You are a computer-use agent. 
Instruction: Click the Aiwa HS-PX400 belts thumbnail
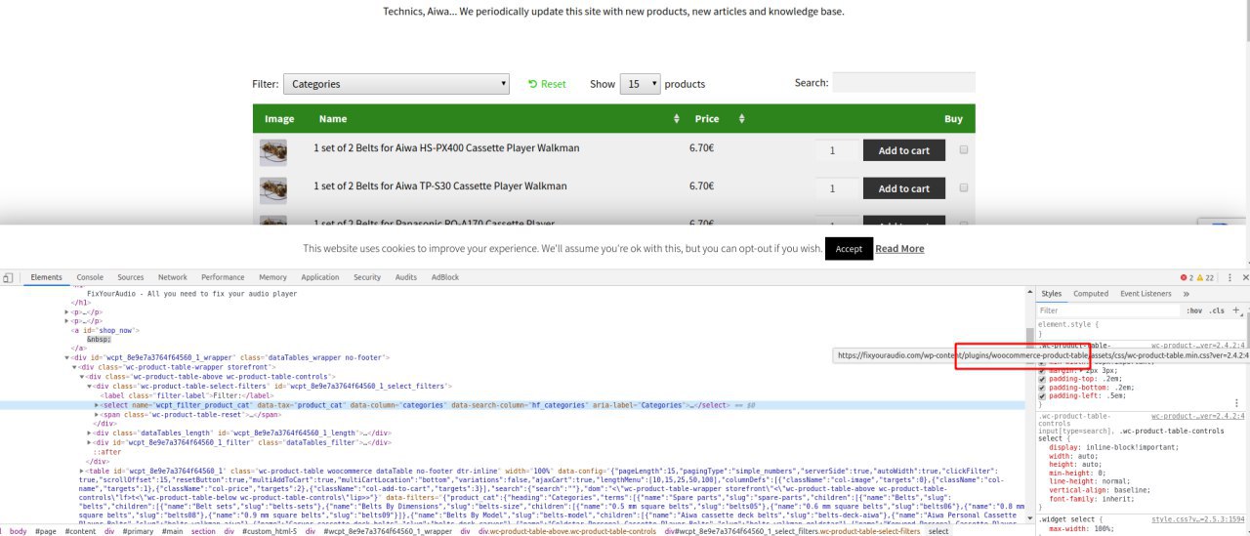click(x=272, y=151)
